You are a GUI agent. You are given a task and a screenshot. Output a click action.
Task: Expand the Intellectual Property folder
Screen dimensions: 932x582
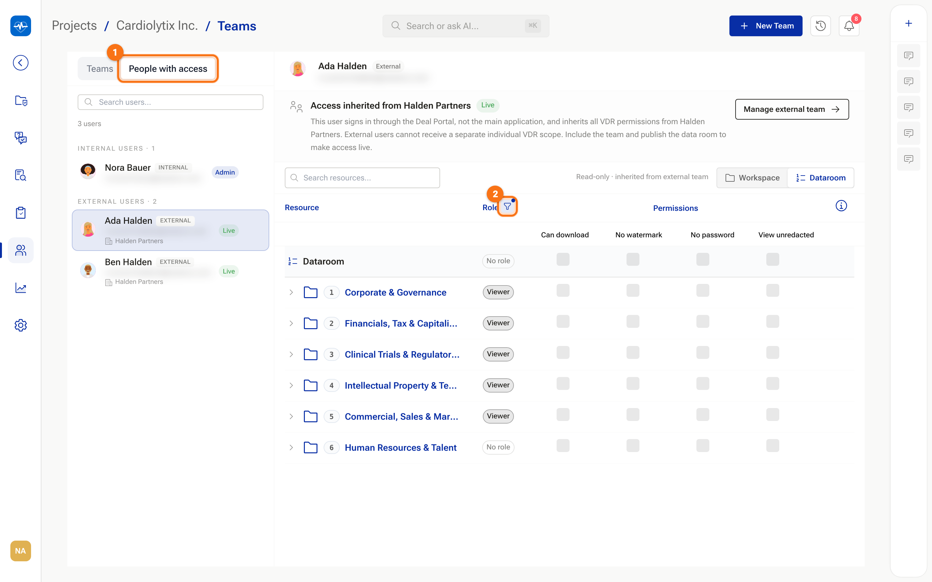[291, 385]
